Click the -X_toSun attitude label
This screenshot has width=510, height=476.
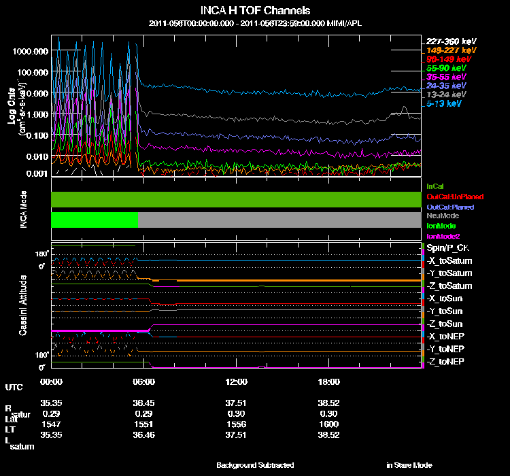(446, 299)
